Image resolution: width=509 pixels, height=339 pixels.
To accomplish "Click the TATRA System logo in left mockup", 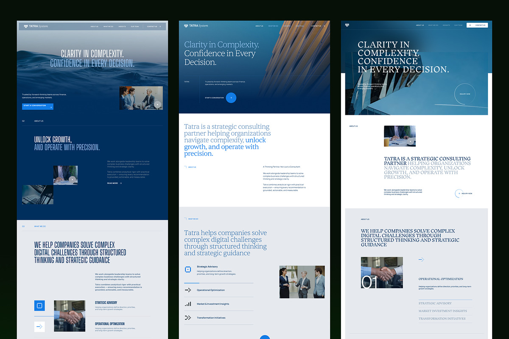I will click(x=36, y=26).
